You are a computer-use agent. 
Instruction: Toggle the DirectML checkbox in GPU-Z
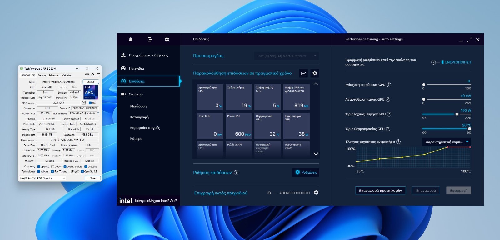[86, 166]
